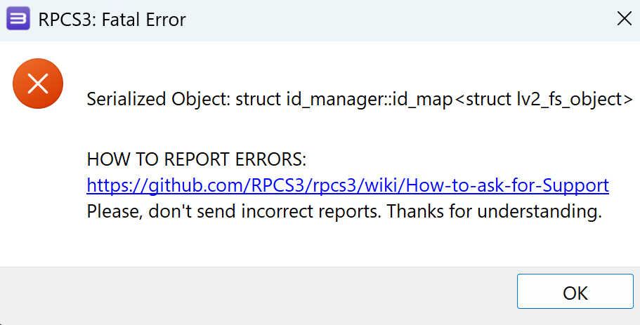The width and height of the screenshot is (640, 325).
Task: Click white space below the error icon
Action: click(38, 183)
